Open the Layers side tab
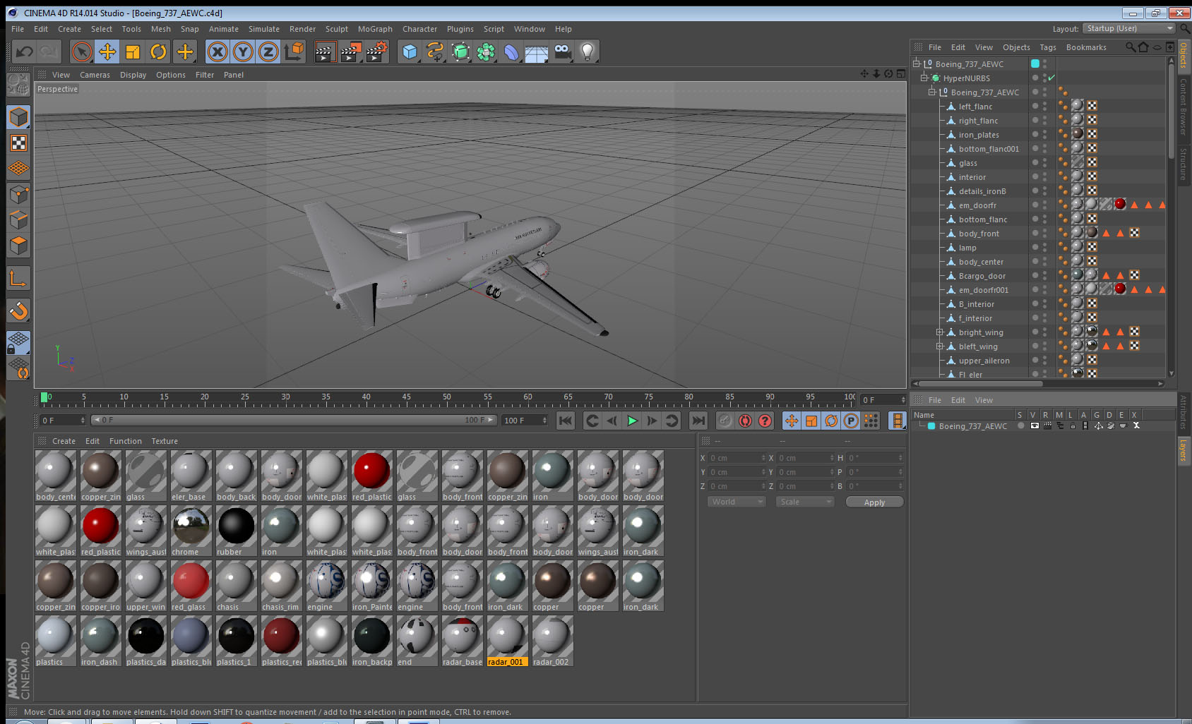Image resolution: width=1192 pixels, height=724 pixels. click(1184, 450)
